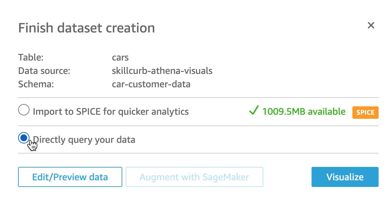
Task: Click the schema name car-customer-data
Action: click(151, 84)
